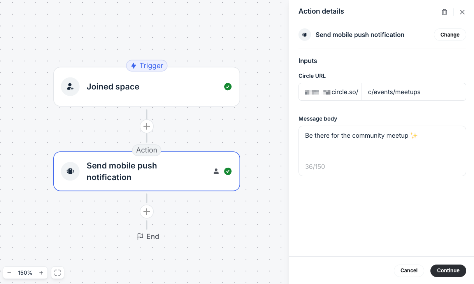Click the flag icon next to End

(140, 236)
